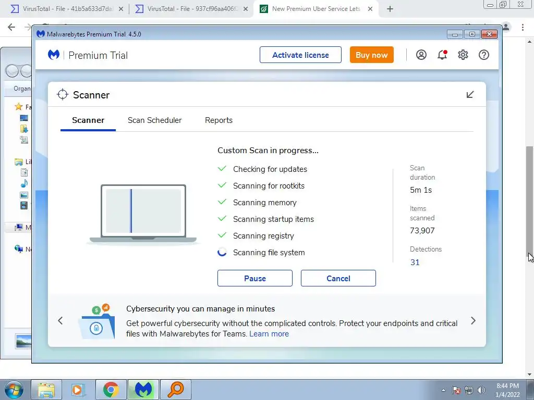The image size is (534, 400).
Task: Pause the custom scan
Action: pyautogui.click(x=254, y=278)
